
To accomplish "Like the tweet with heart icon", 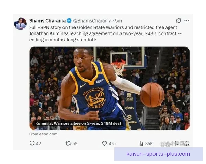I will coord(105,143).
